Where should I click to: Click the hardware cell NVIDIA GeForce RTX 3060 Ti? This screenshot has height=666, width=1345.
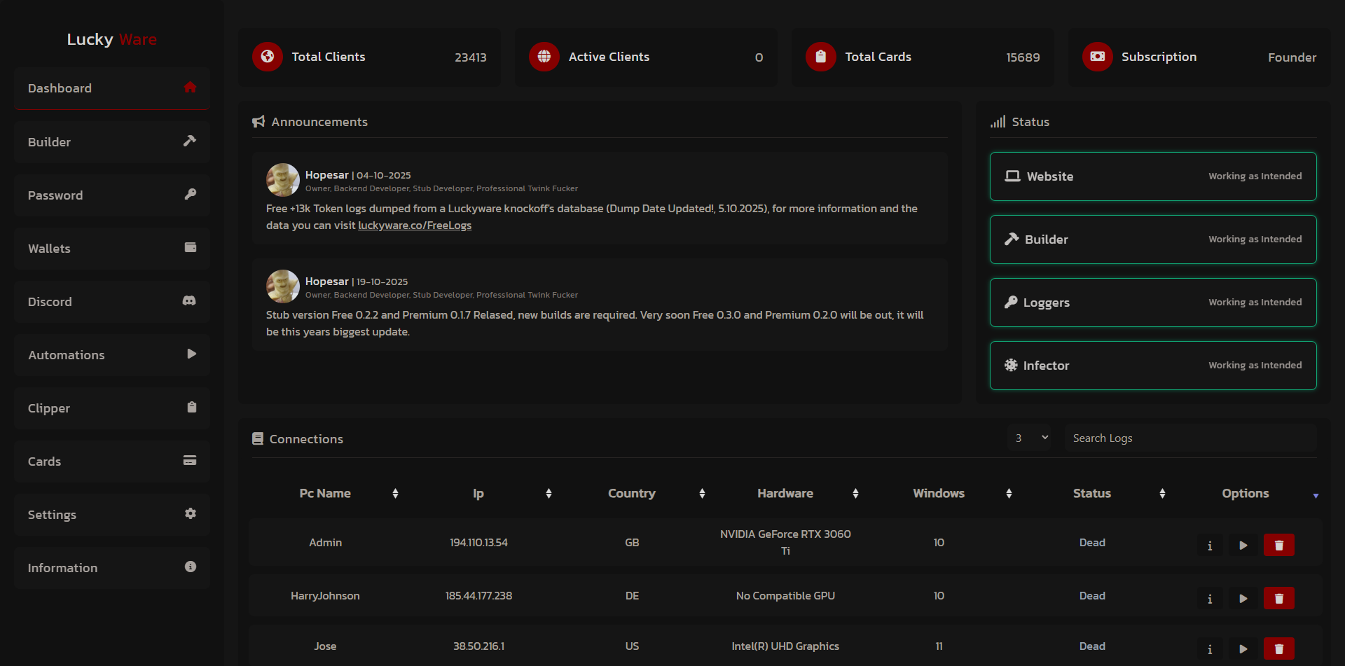[x=785, y=543]
